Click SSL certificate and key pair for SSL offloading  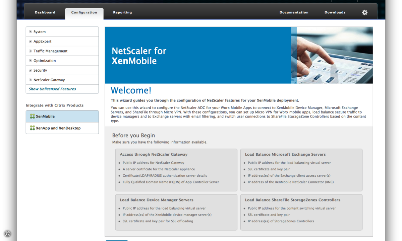pos(158,221)
